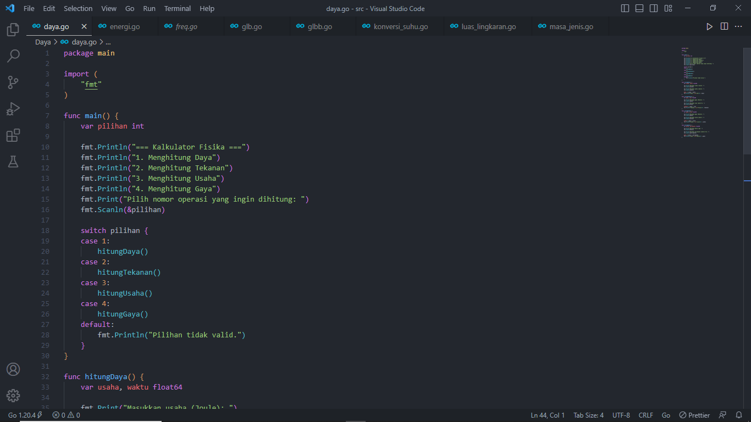This screenshot has height=422, width=751.
Task: Open Run and Debug view
Action: (x=13, y=109)
